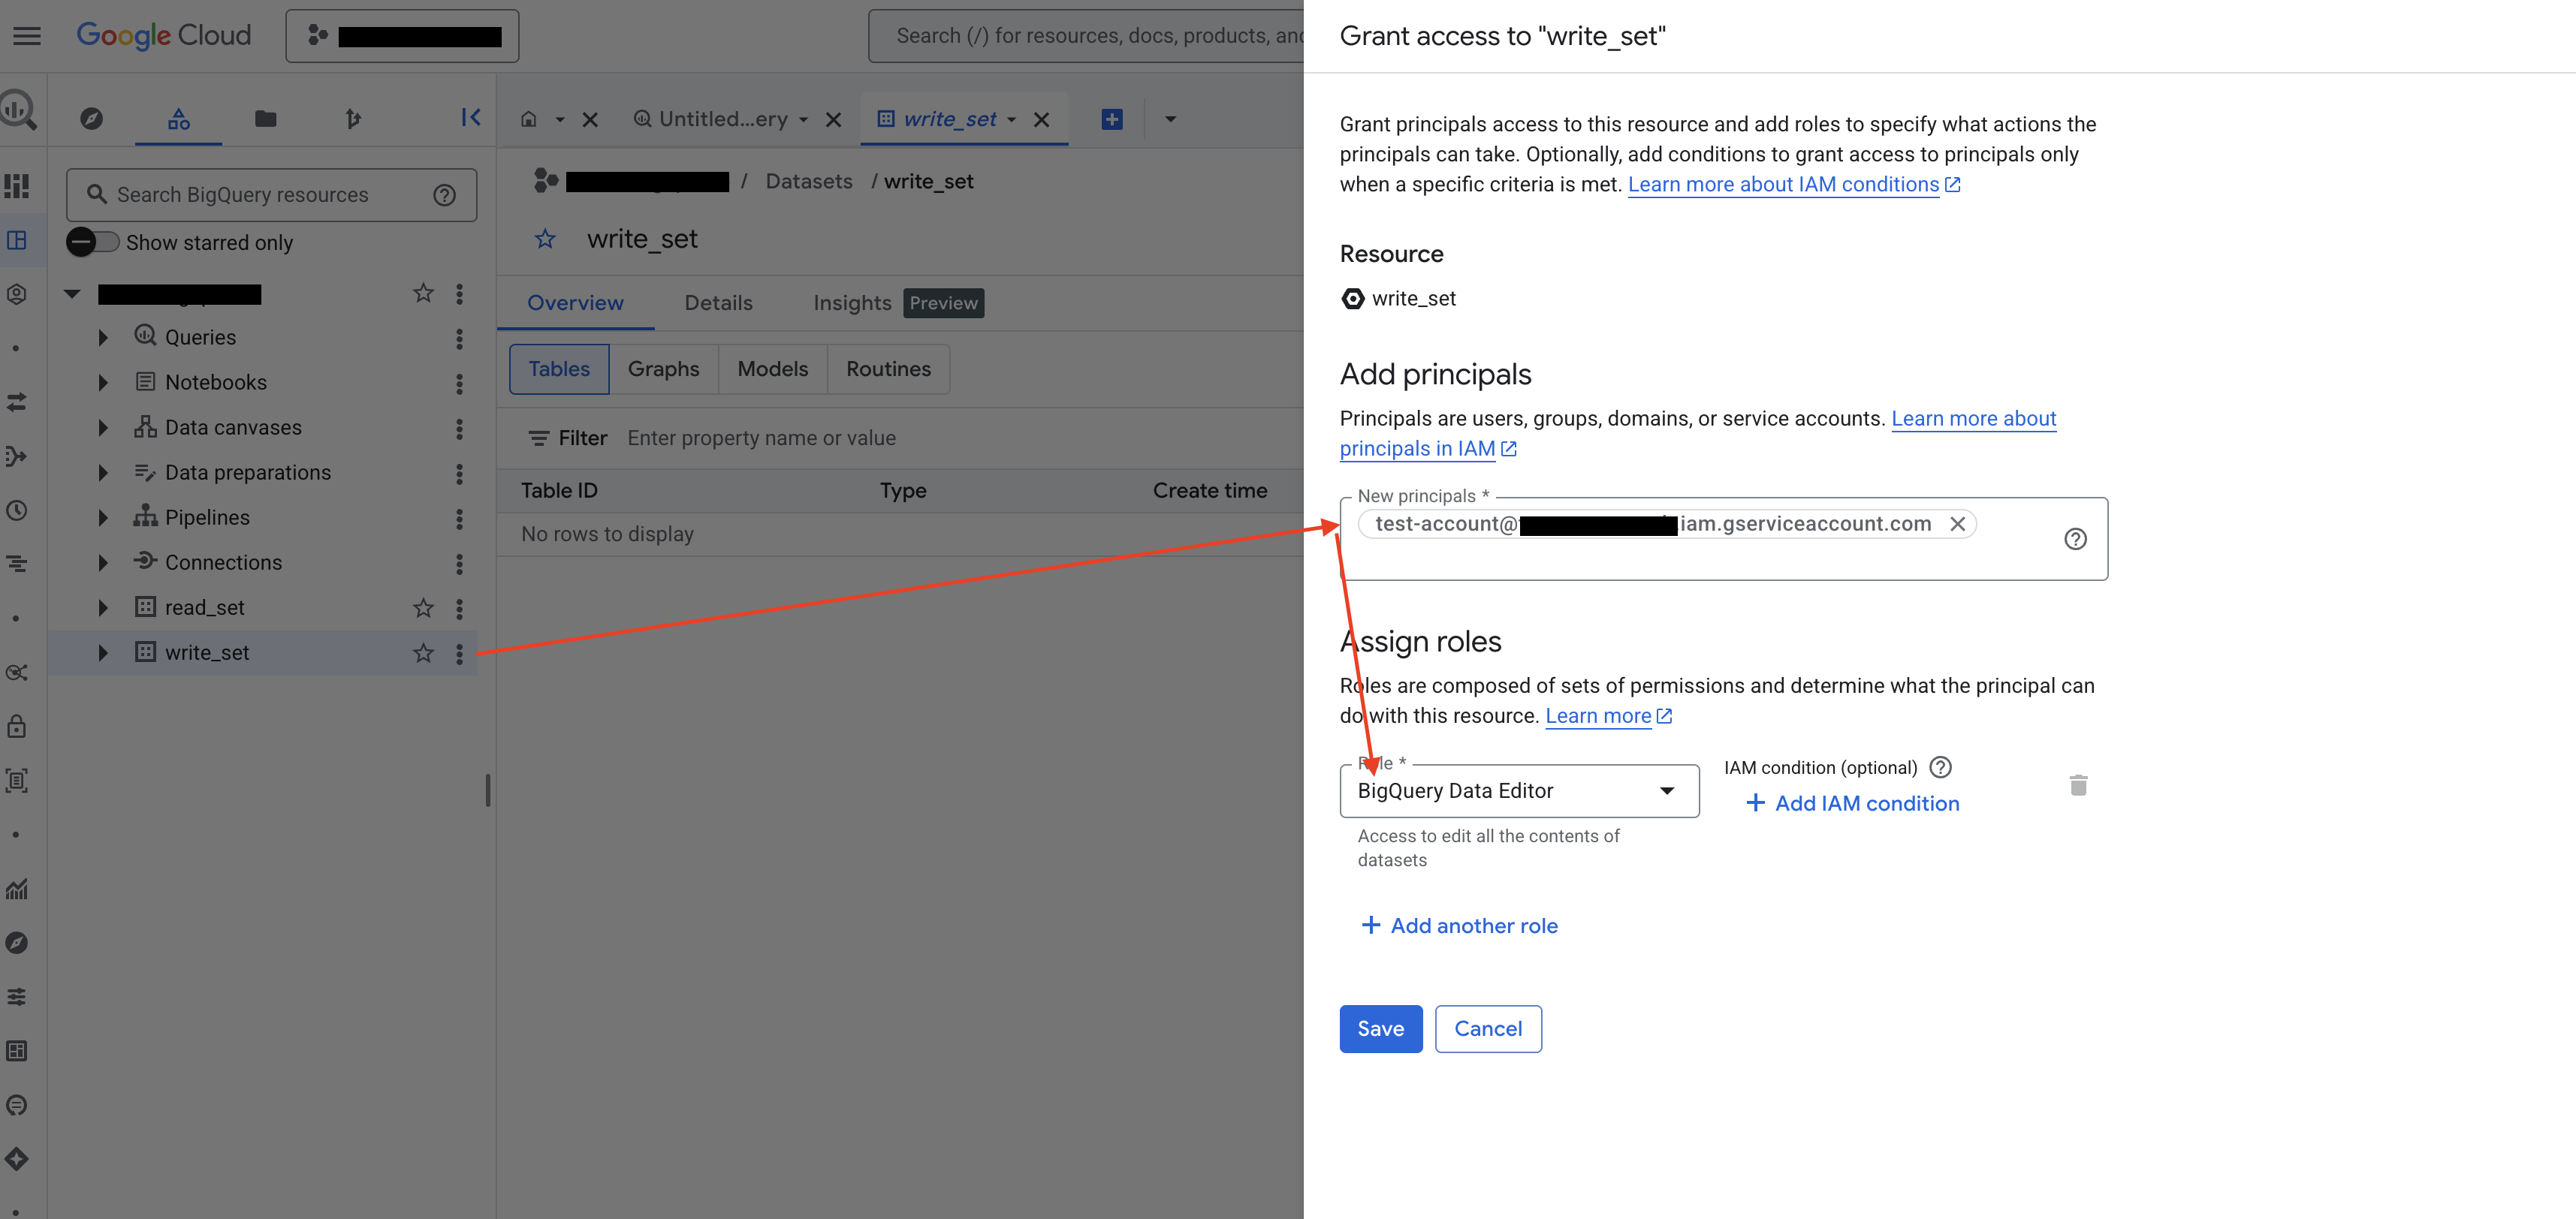Open Learn more about IAM conditions link
The width and height of the screenshot is (2576, 1219).
coord(1794,185)
